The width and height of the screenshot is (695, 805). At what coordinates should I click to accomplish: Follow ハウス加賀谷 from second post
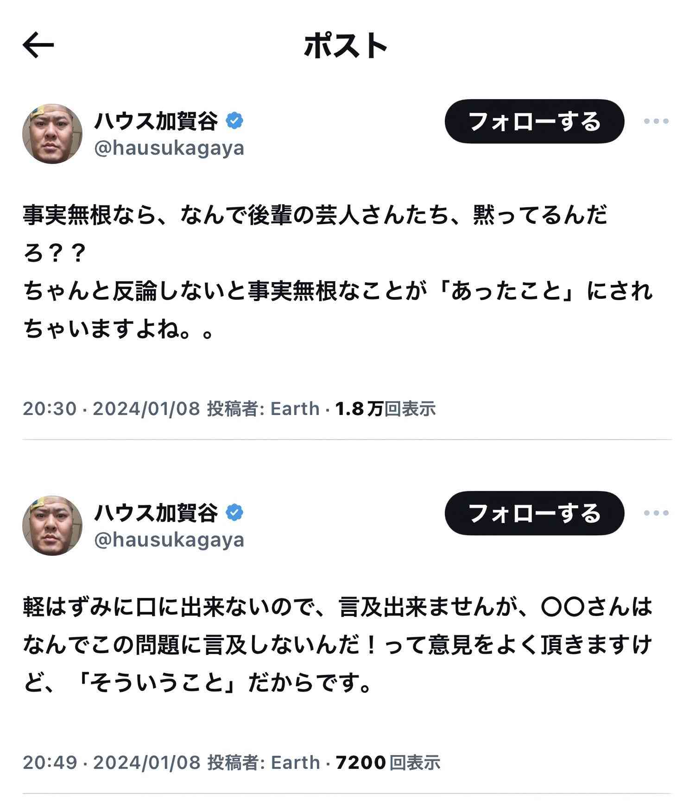tap(534, 513)
